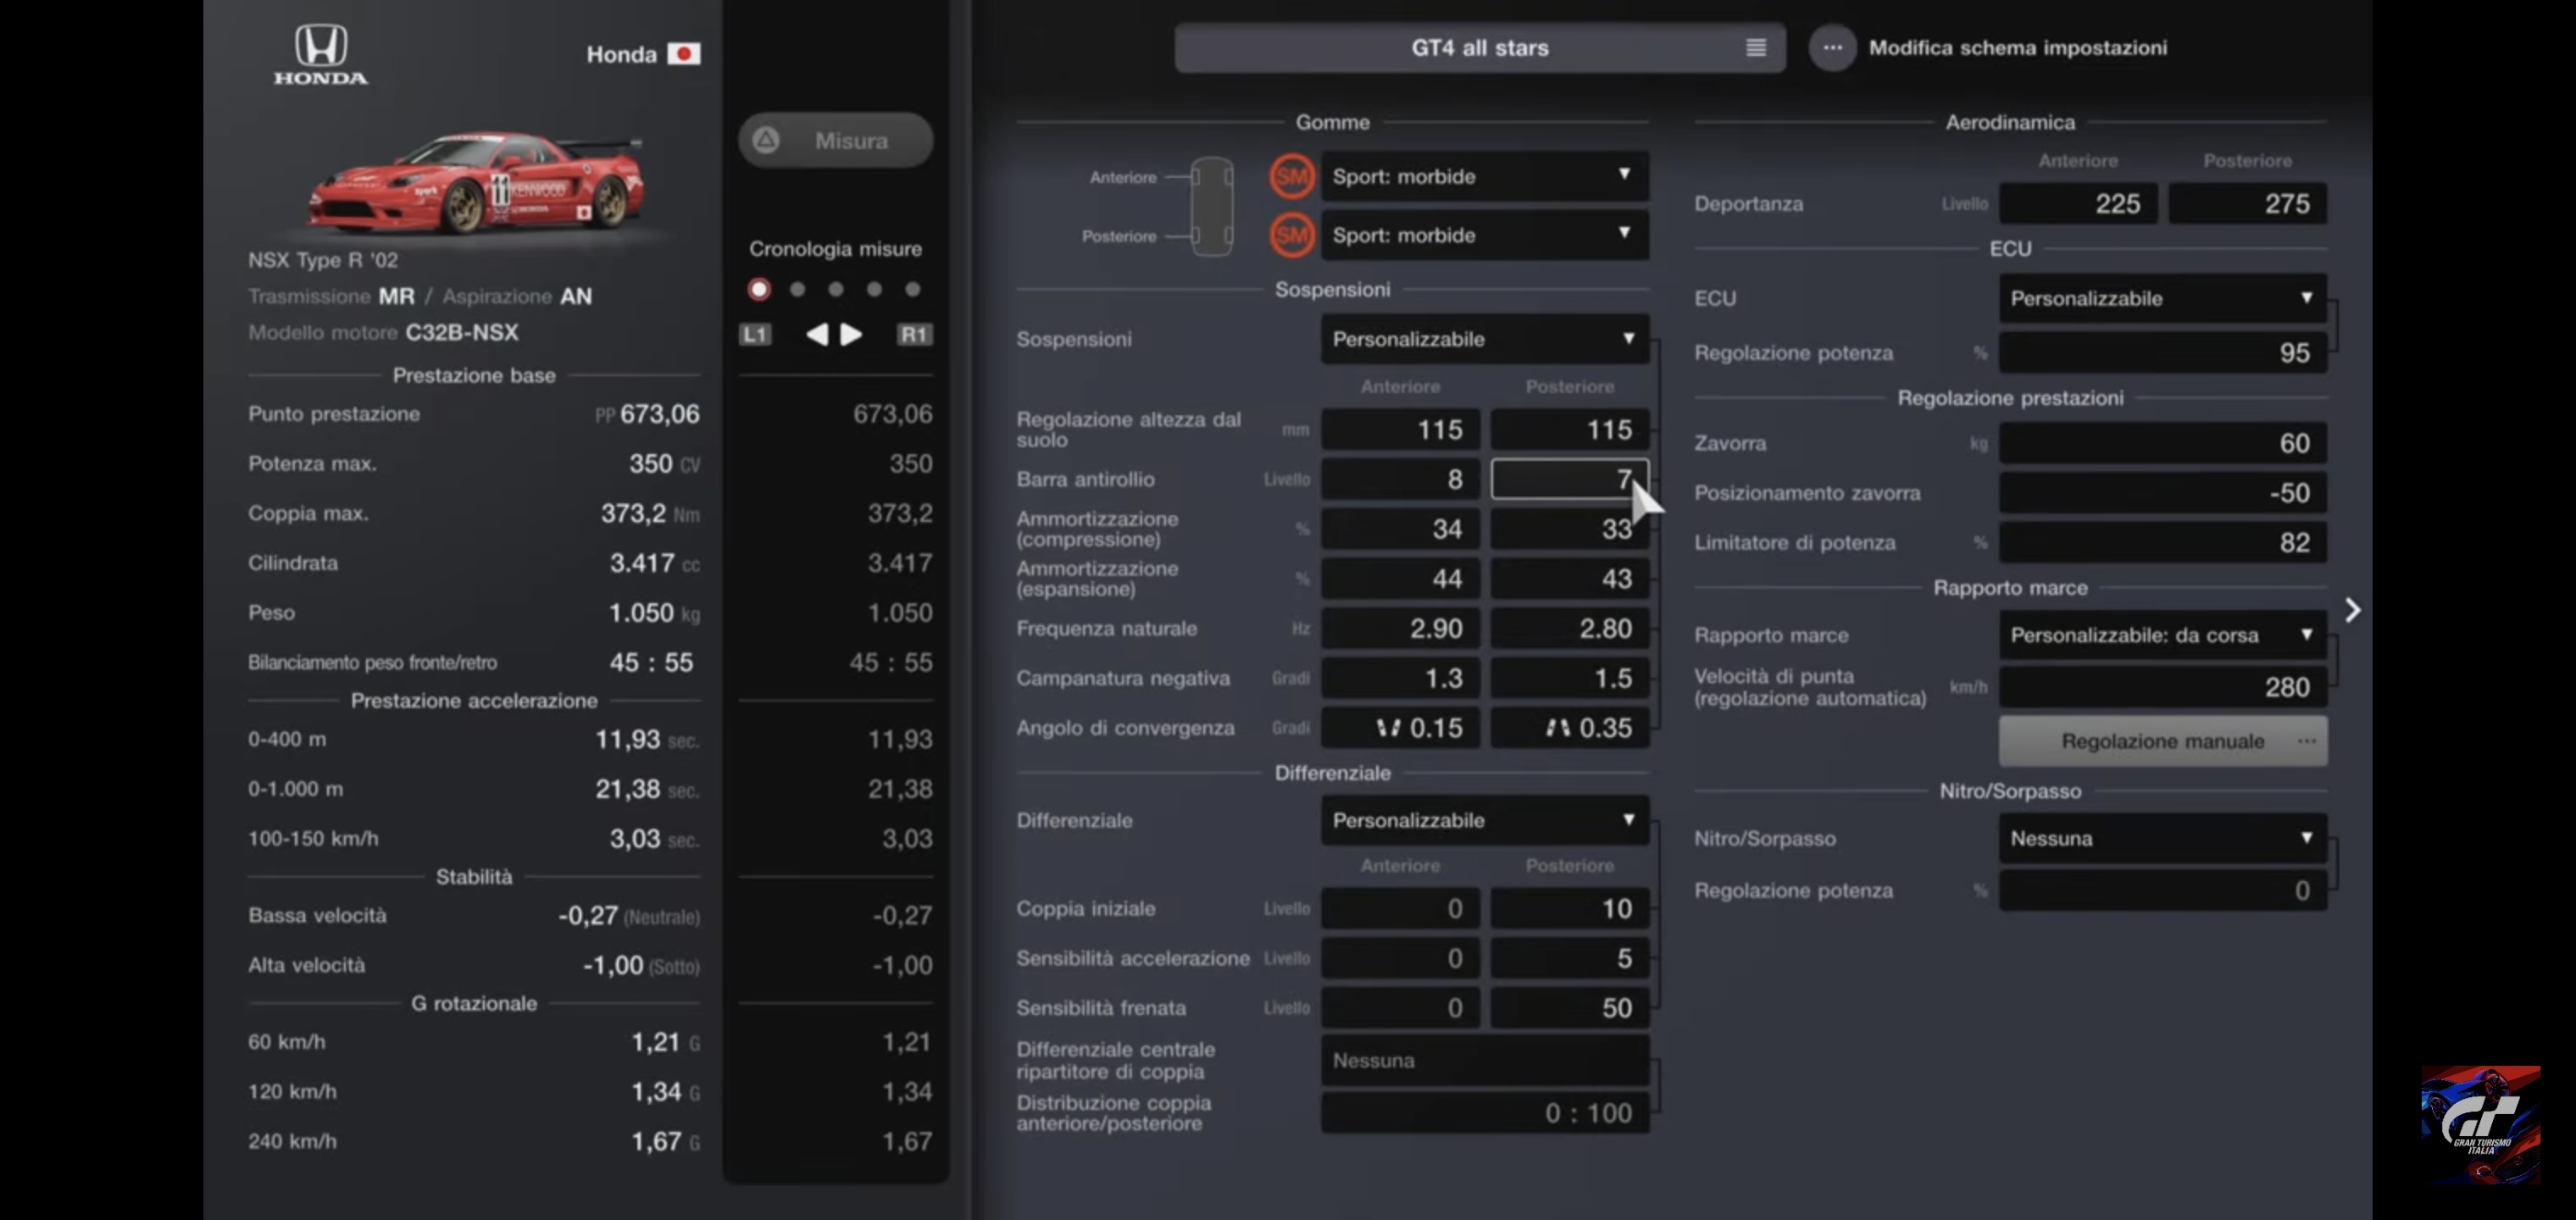2576x1220 pixels.
Task: Select the second measurement history dot
Action: 797,290
